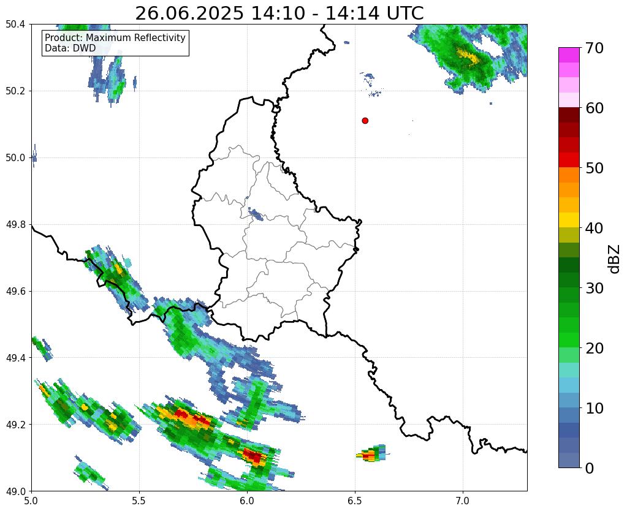This screenshot has width=627, height=511.
Task: Click the "Data: DWD" label
Action: click(x=70, y=48)
